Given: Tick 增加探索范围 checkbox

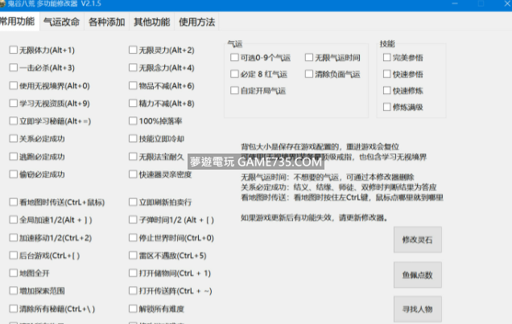Looking at the screenshot, I should [x=14, y=290].
